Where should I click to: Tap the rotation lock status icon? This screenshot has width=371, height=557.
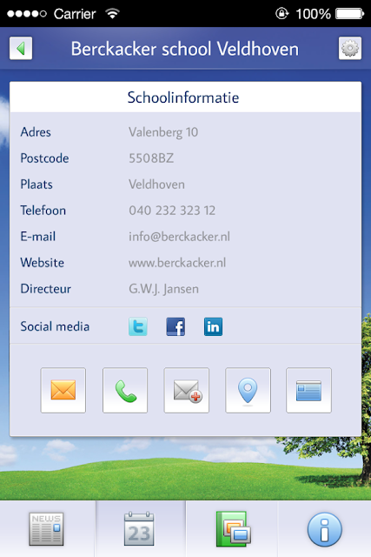click(x=282, y=14)
